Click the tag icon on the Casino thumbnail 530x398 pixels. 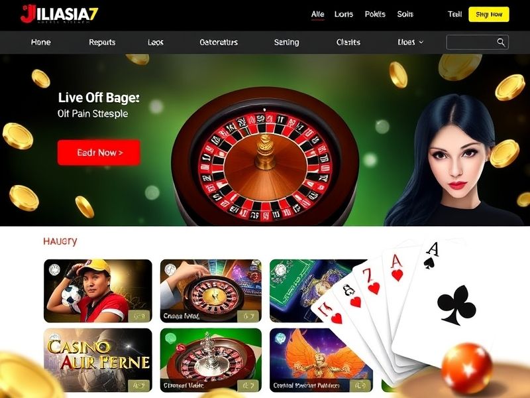coord(139,385)
